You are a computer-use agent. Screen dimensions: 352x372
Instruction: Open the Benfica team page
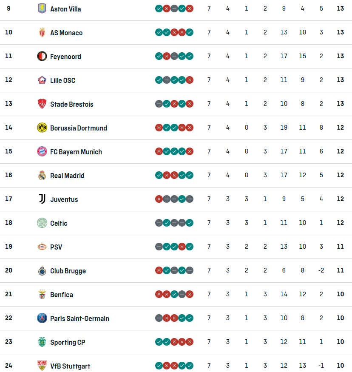tap(62, 295)
